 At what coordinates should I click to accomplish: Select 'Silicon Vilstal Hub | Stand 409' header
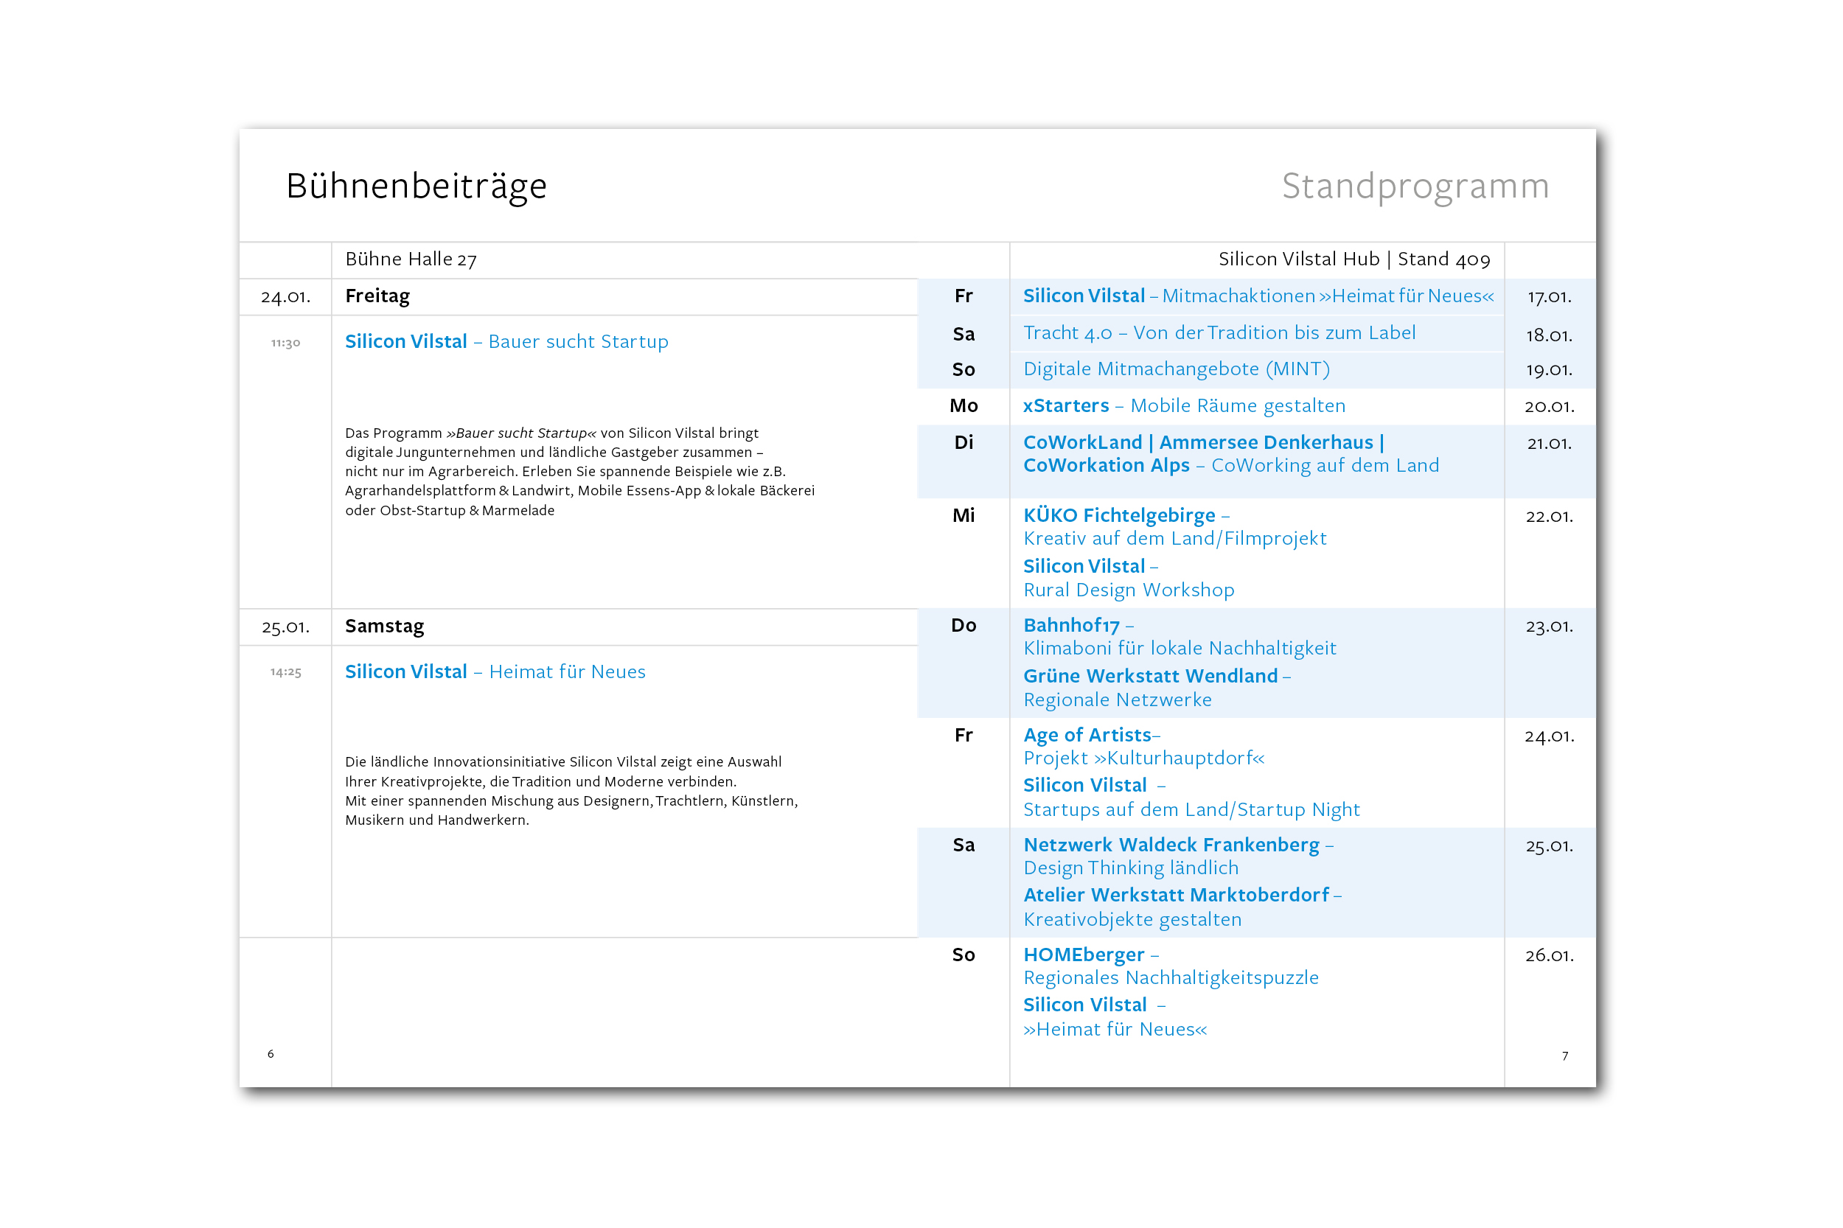1354,259
